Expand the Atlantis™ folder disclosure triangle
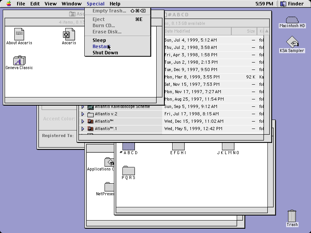The height and width of the screenshot is (233, 311). [83, 121]
